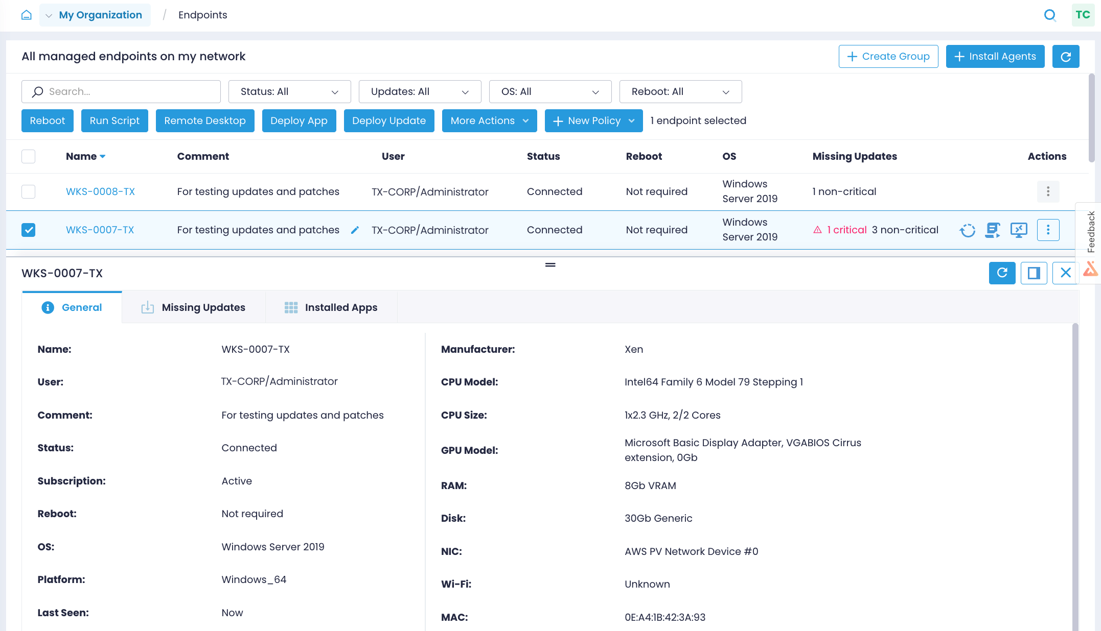The width and height of the screenshot is (1101, 631).
Task: Click the Run Script button
Action: coord(114,121)
